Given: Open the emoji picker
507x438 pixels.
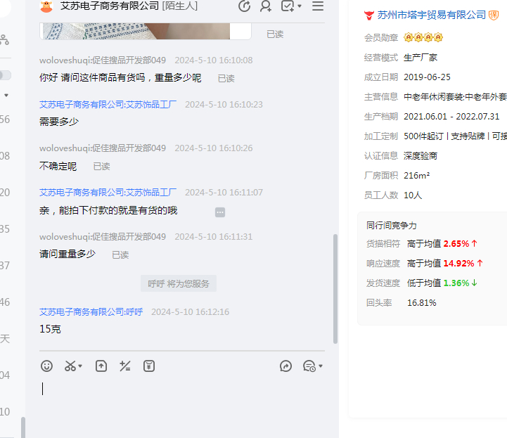Looking at the screenshot, I should pos(46,366).
